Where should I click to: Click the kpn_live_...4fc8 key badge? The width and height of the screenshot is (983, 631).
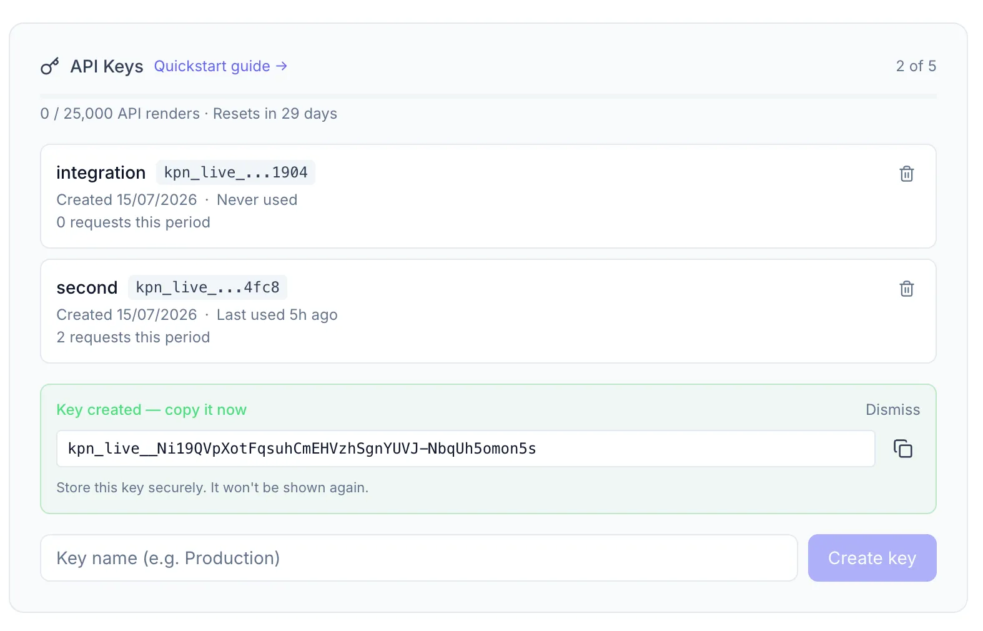click(x=207, y=287)
